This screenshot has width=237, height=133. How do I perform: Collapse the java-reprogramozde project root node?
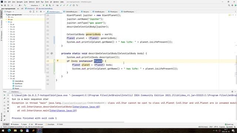(x=4, y=15)
